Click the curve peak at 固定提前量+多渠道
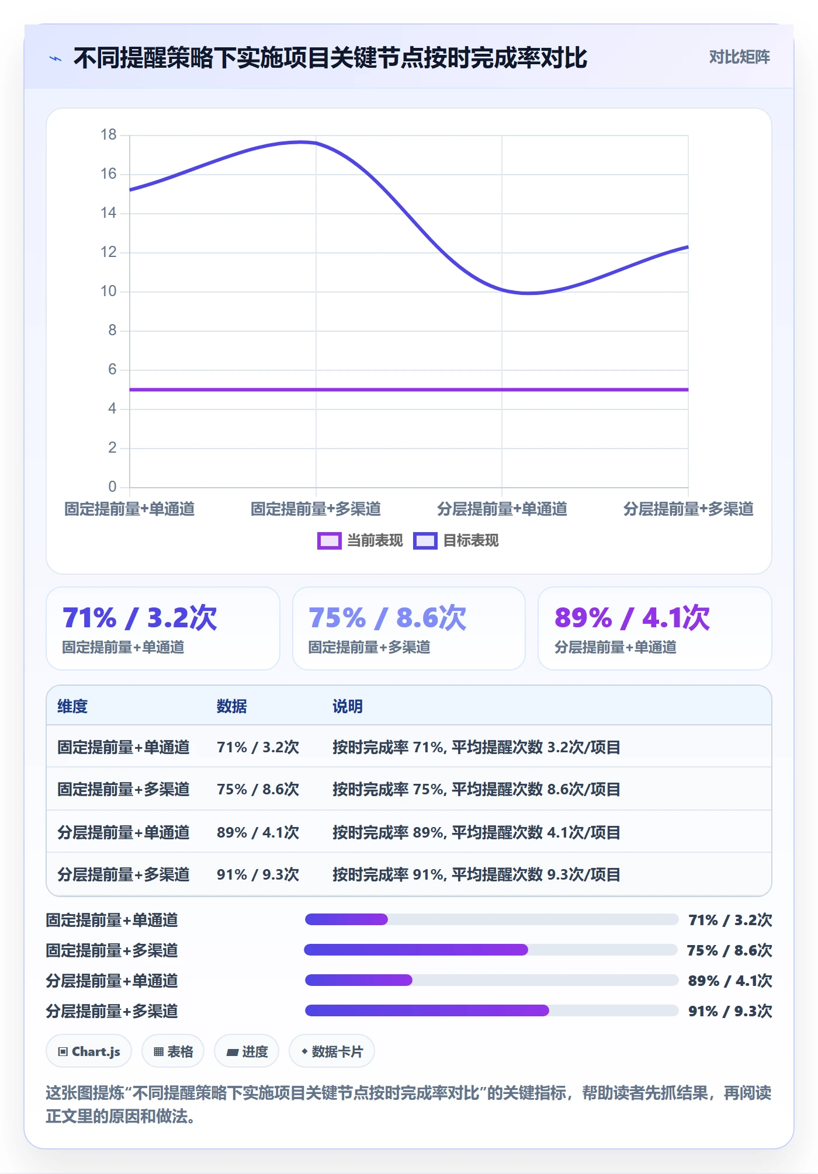 pyautogui.click(x=316, y=143)
